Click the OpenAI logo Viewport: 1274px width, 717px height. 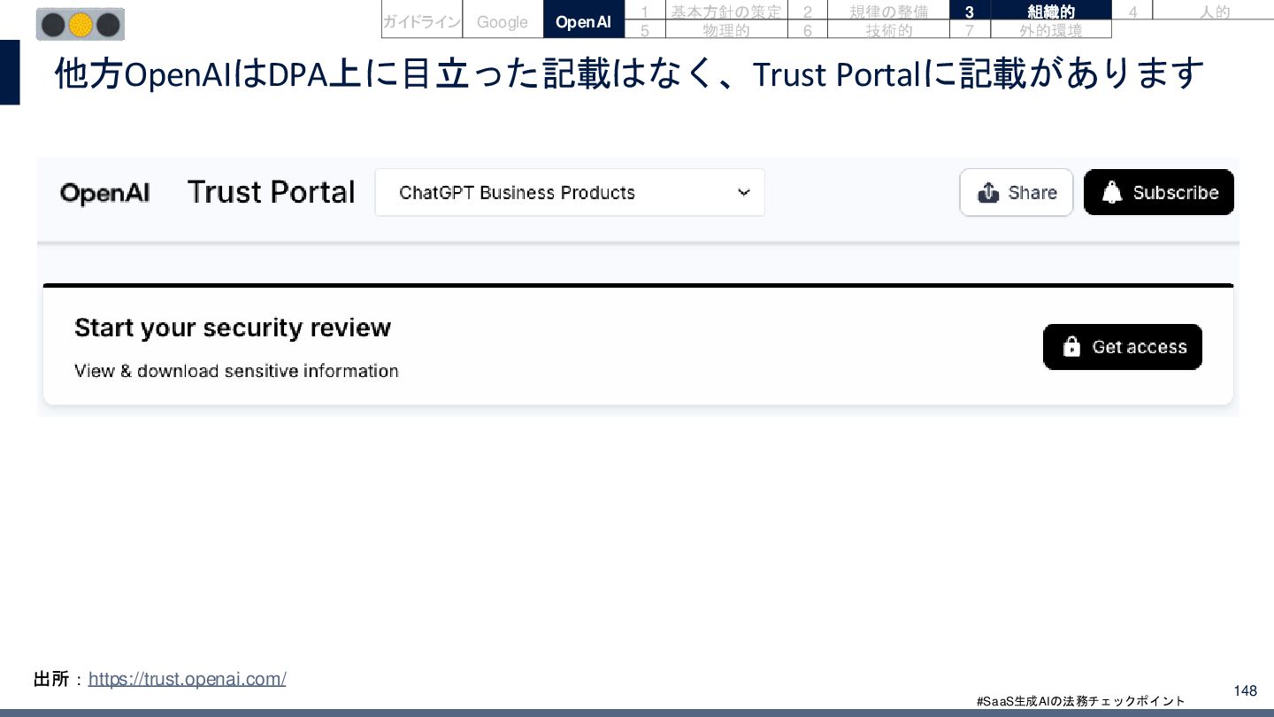click(104, 193)
